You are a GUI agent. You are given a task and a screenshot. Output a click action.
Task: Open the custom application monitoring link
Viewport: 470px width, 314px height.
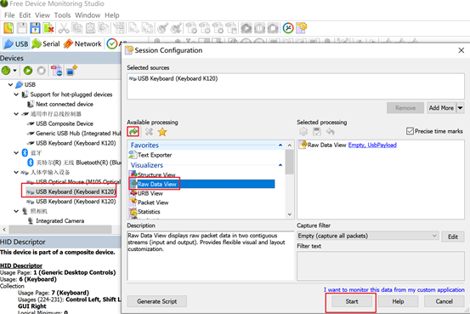394,289
